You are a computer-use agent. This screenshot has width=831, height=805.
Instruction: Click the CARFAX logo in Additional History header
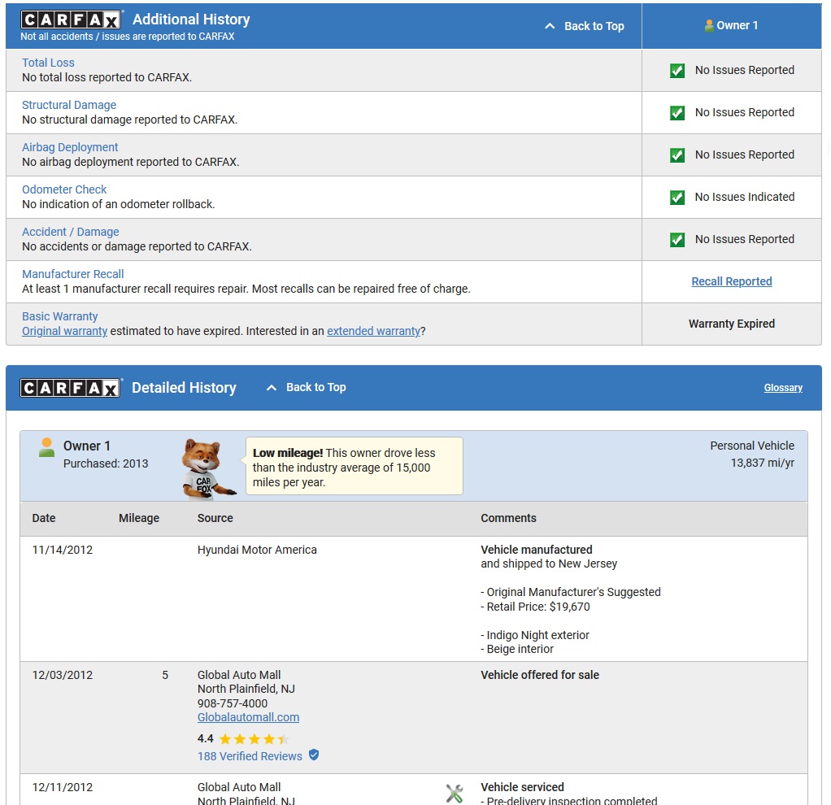pos(71,20)
